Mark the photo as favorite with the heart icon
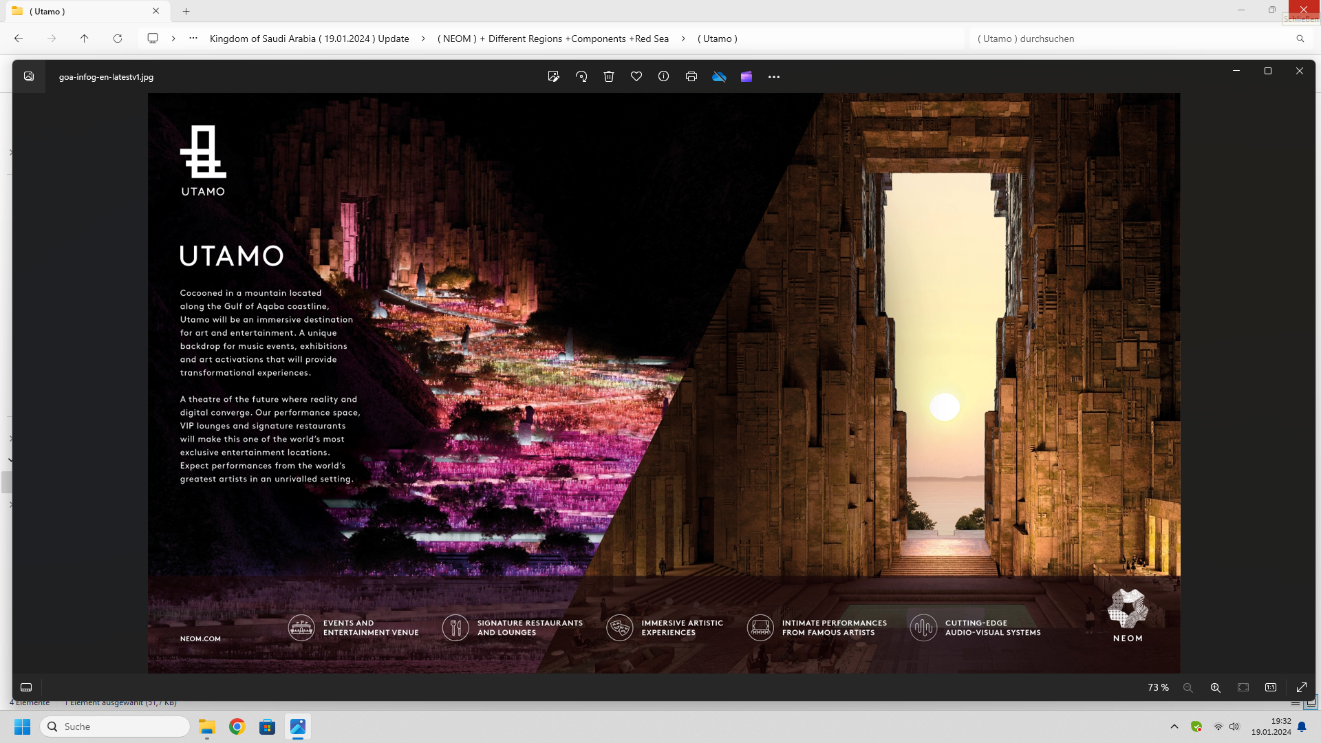Image resolution: width=1321 pixels, height=743 pixels. 636,76
